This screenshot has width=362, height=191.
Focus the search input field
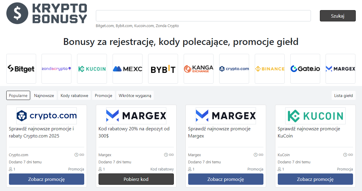[203, 16]
